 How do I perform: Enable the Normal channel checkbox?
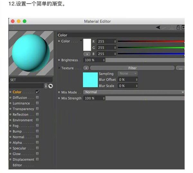pos(37,137)
